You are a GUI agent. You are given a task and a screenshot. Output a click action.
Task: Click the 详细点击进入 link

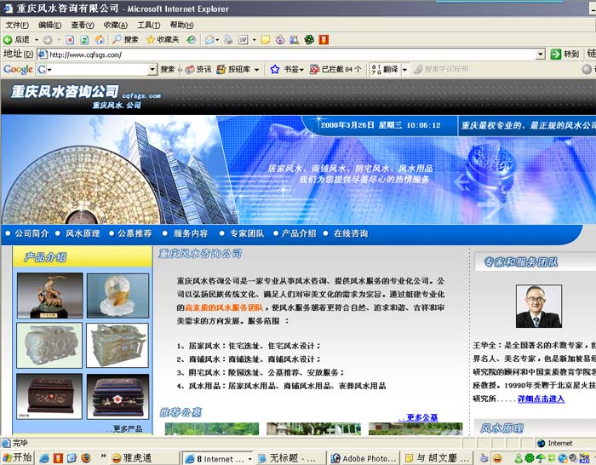(541, 399)
